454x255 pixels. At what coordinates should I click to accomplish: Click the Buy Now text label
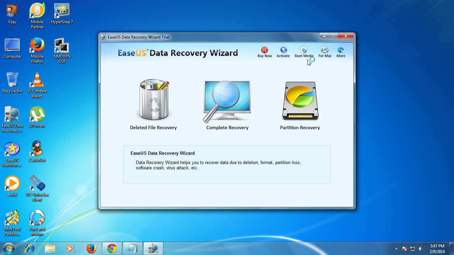265,56
